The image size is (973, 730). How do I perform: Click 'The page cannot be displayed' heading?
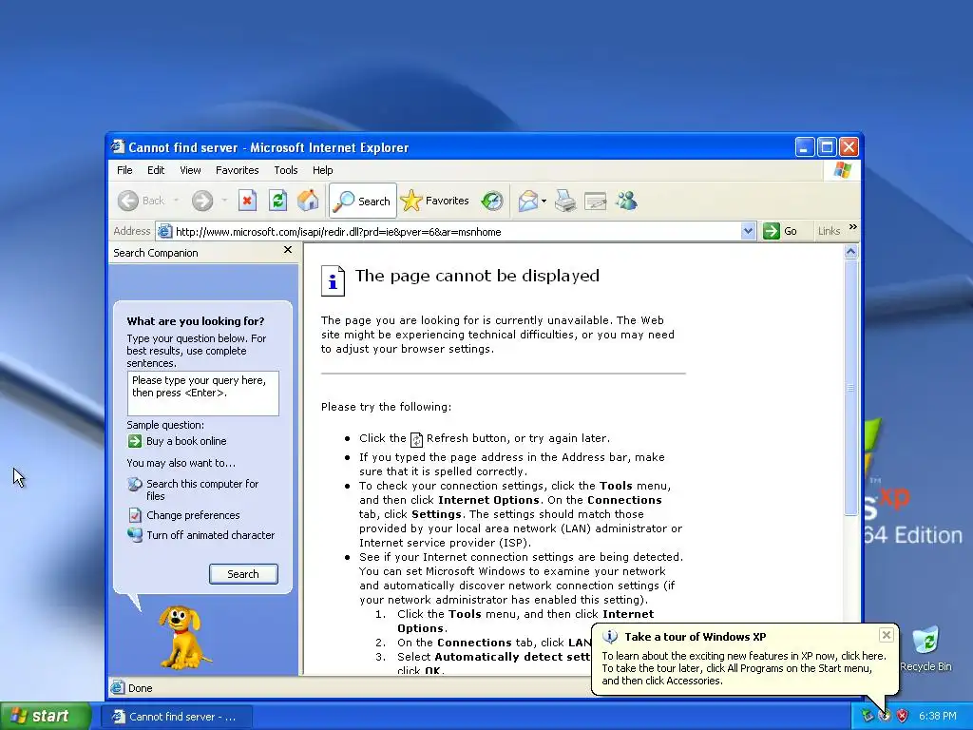pos(477,276)
